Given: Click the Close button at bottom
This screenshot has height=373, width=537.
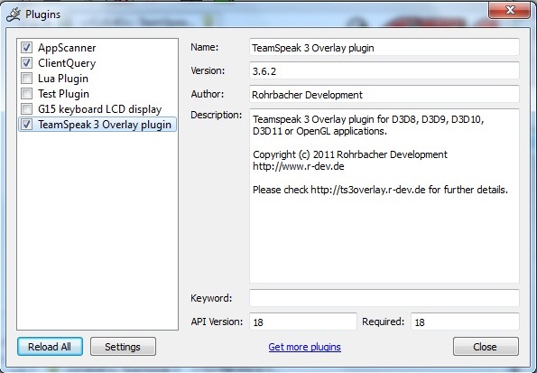Looking at the screenshot, I should tap(486, 347).
